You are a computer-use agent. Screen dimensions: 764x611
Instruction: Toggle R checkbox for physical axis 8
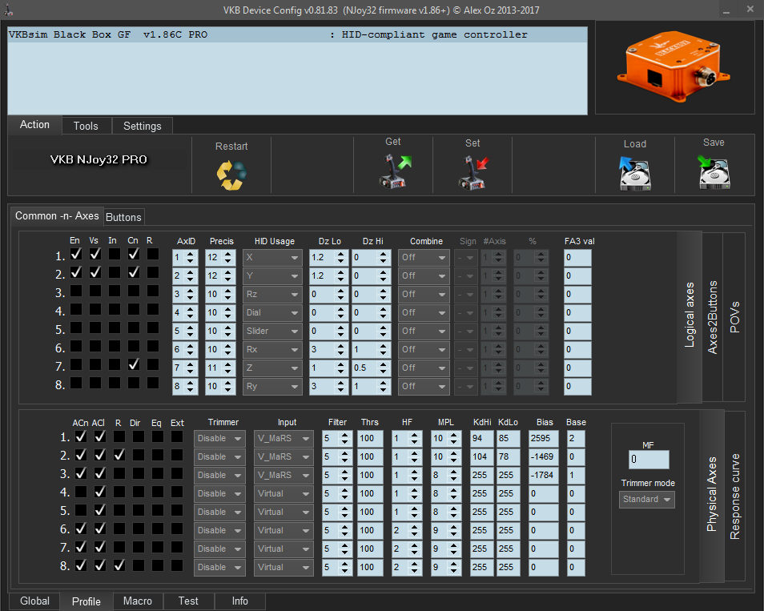(119, 565)
